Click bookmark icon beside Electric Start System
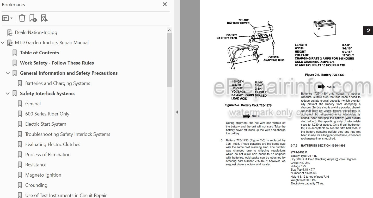Image resolution: width=373 pixels, height=198 pixels. tap(20, 124)
